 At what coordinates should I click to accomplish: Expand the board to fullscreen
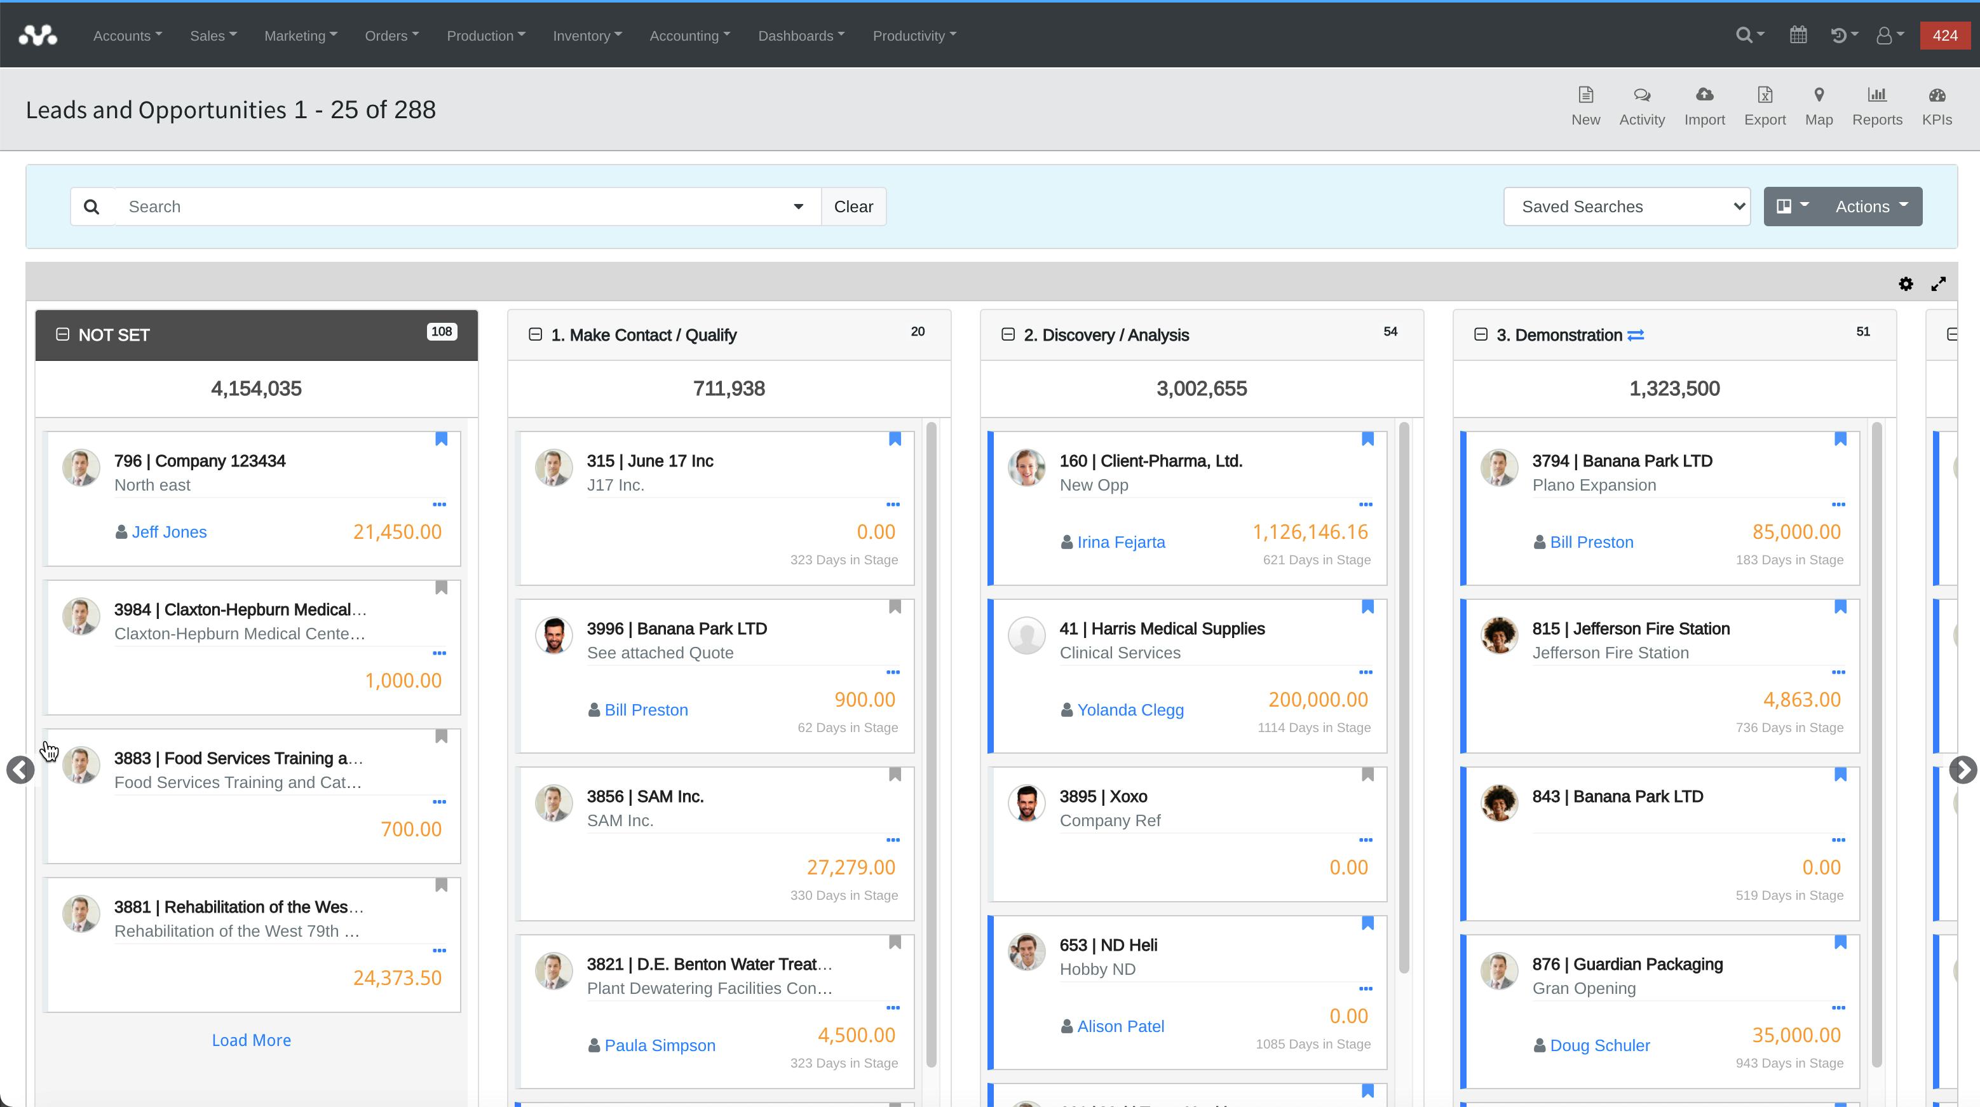[1939, 283]
